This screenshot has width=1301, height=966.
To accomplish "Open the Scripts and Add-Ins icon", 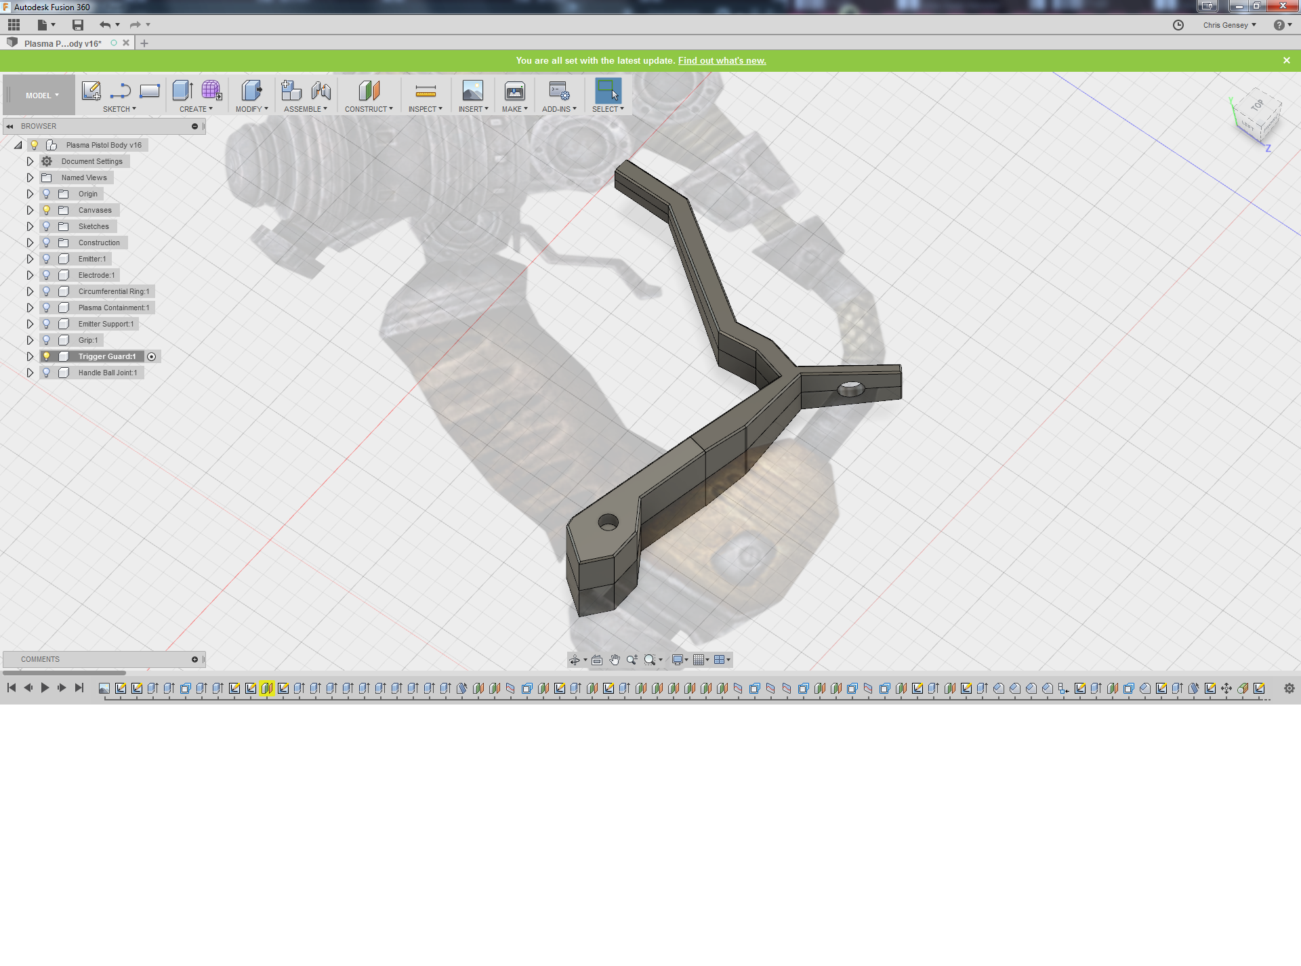I will click(558, 91).
